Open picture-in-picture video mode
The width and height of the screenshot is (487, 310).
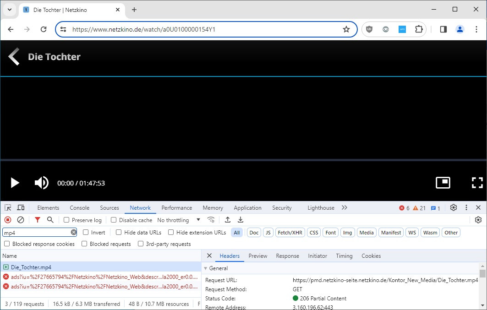pyautogui.click(x=443, y=183)
